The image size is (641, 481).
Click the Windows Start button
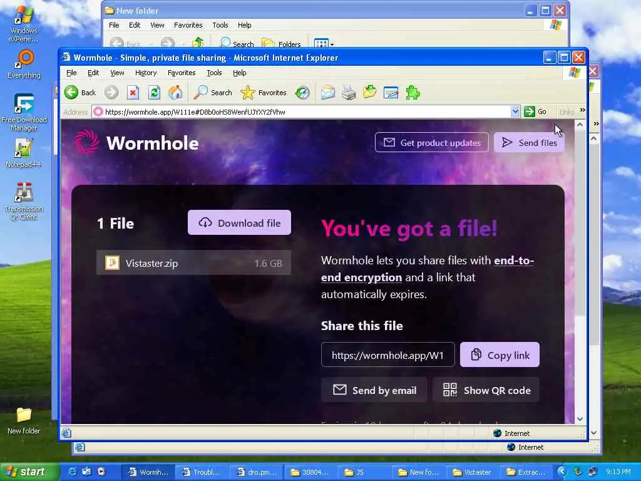click(29, 472)
